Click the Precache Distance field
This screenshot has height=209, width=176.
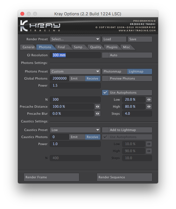click(72, 107)
